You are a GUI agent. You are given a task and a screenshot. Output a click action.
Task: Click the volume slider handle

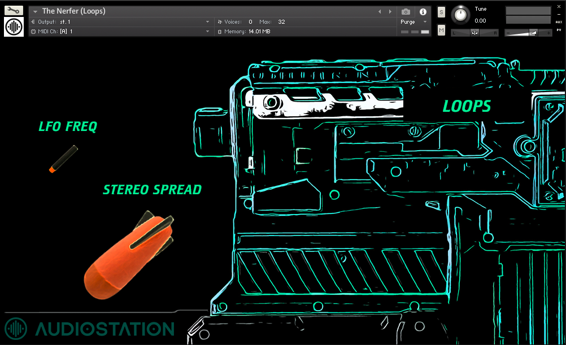click(533, 33)
